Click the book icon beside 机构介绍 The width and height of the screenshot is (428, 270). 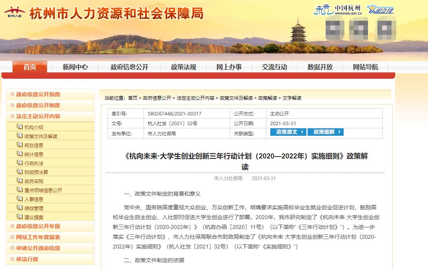tap(20, 127)
